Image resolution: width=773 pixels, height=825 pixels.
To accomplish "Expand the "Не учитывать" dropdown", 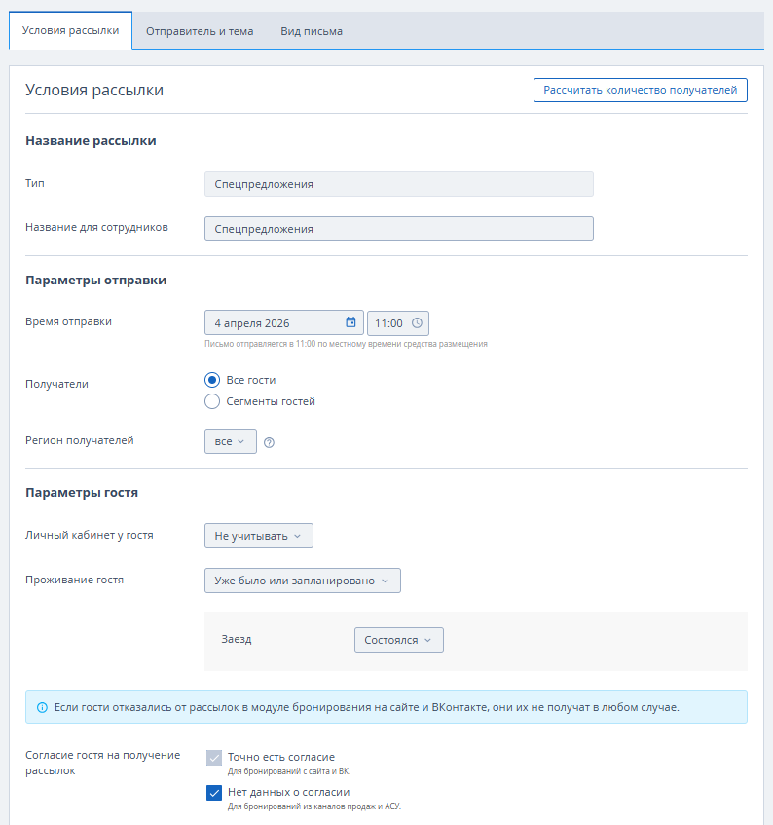I will coord(258,536).
